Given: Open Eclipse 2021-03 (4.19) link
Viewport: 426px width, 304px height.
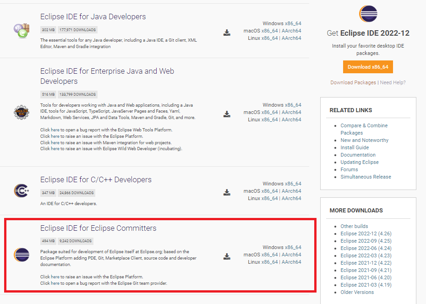Looking at the screenshot, I should click(x=366, y=285).
